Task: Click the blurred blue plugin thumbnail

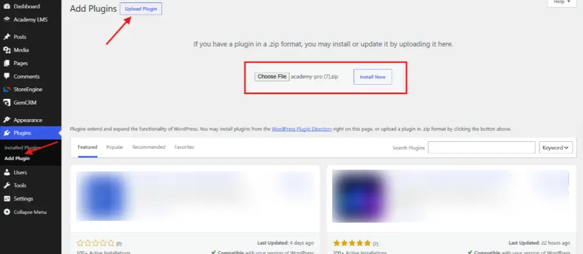Action: [102, 196]
